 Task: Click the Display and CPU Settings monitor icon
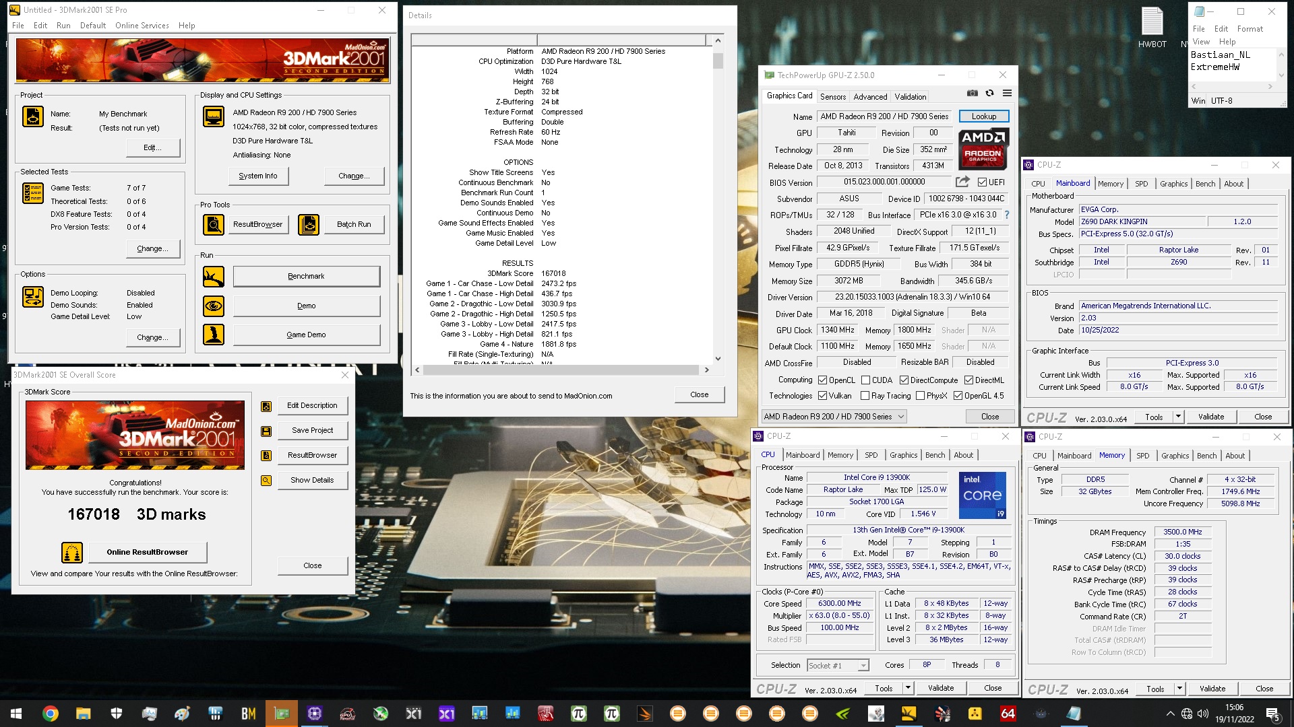pyautogui.click(x=214, y=116)
